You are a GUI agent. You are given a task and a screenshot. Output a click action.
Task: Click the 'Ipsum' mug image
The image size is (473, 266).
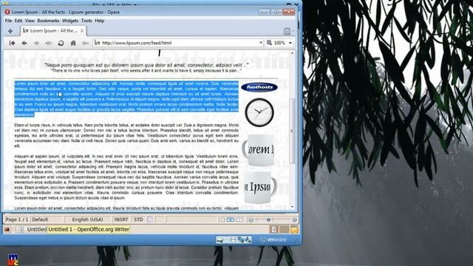260,188
